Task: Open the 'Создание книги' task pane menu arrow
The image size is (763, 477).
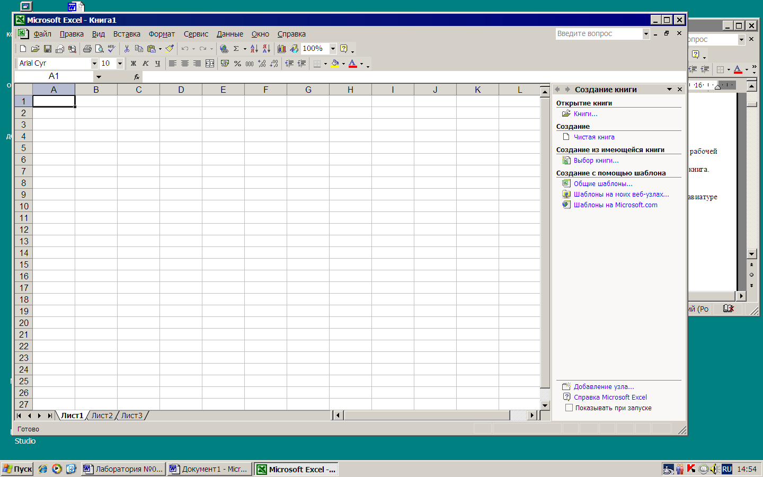Action: coord(669,90)
